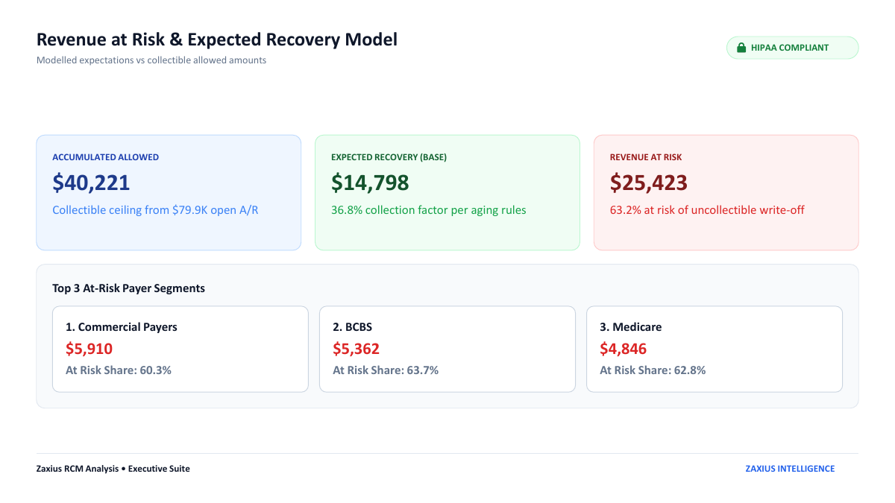
Task: Click '63.2% at risk of uncollectible write-off'
Action: 707,210
